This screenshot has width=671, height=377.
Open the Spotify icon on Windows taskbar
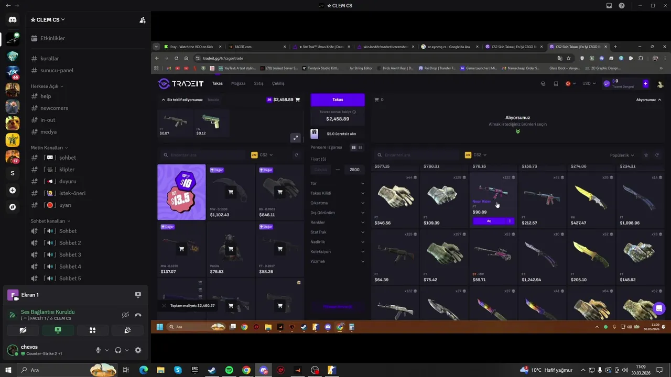tap(229, 370)
